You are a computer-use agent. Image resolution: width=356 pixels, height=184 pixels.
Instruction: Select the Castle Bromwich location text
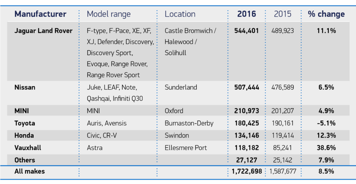tap(189, 31)
